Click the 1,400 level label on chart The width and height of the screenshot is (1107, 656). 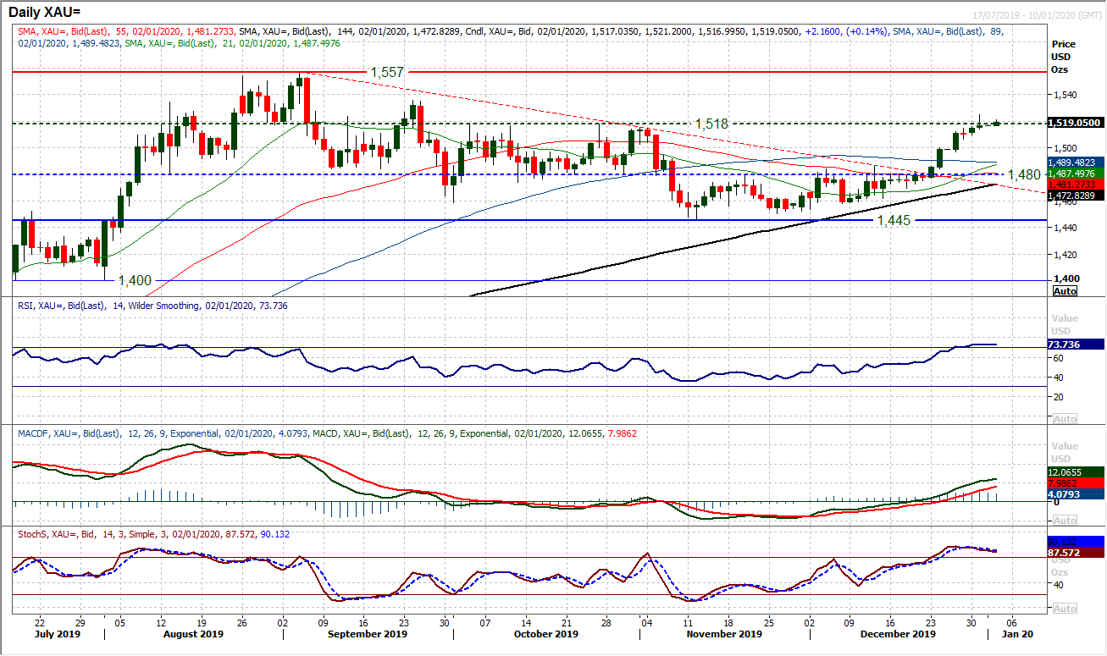[x=135, y=280]
